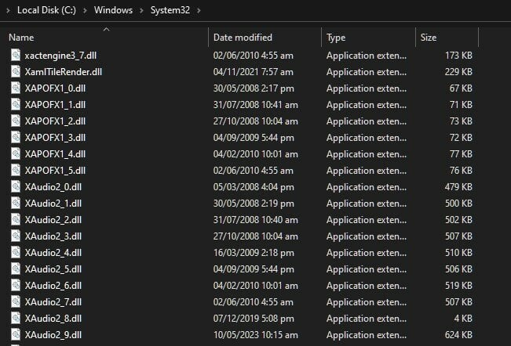Click the 479 KB size value

[x=458, y=187]
